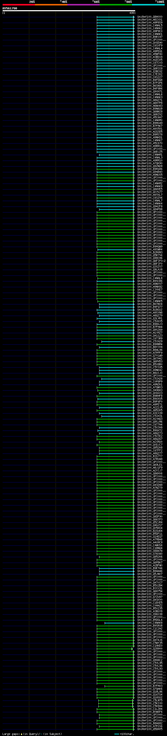
Task: Select hit label UniRef100_Q3LVR1
Action: (150, 318)
